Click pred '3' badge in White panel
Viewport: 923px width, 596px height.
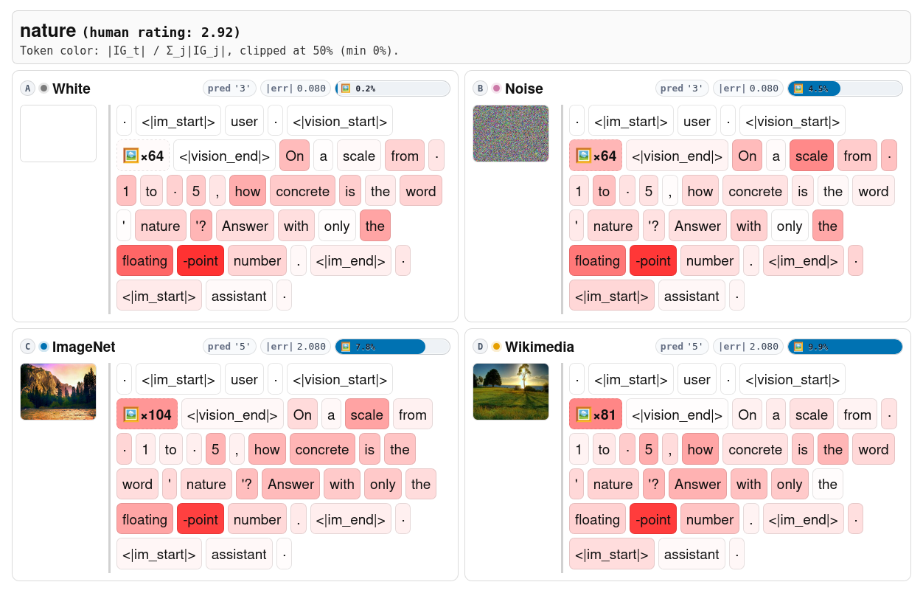click(230, 89)
